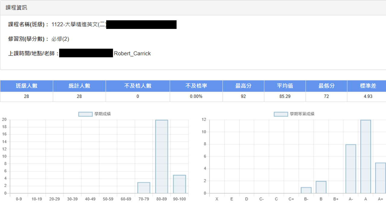Click the 50-59 axis label
This screenshot has height=203, width=386.
tap(108, 199)
